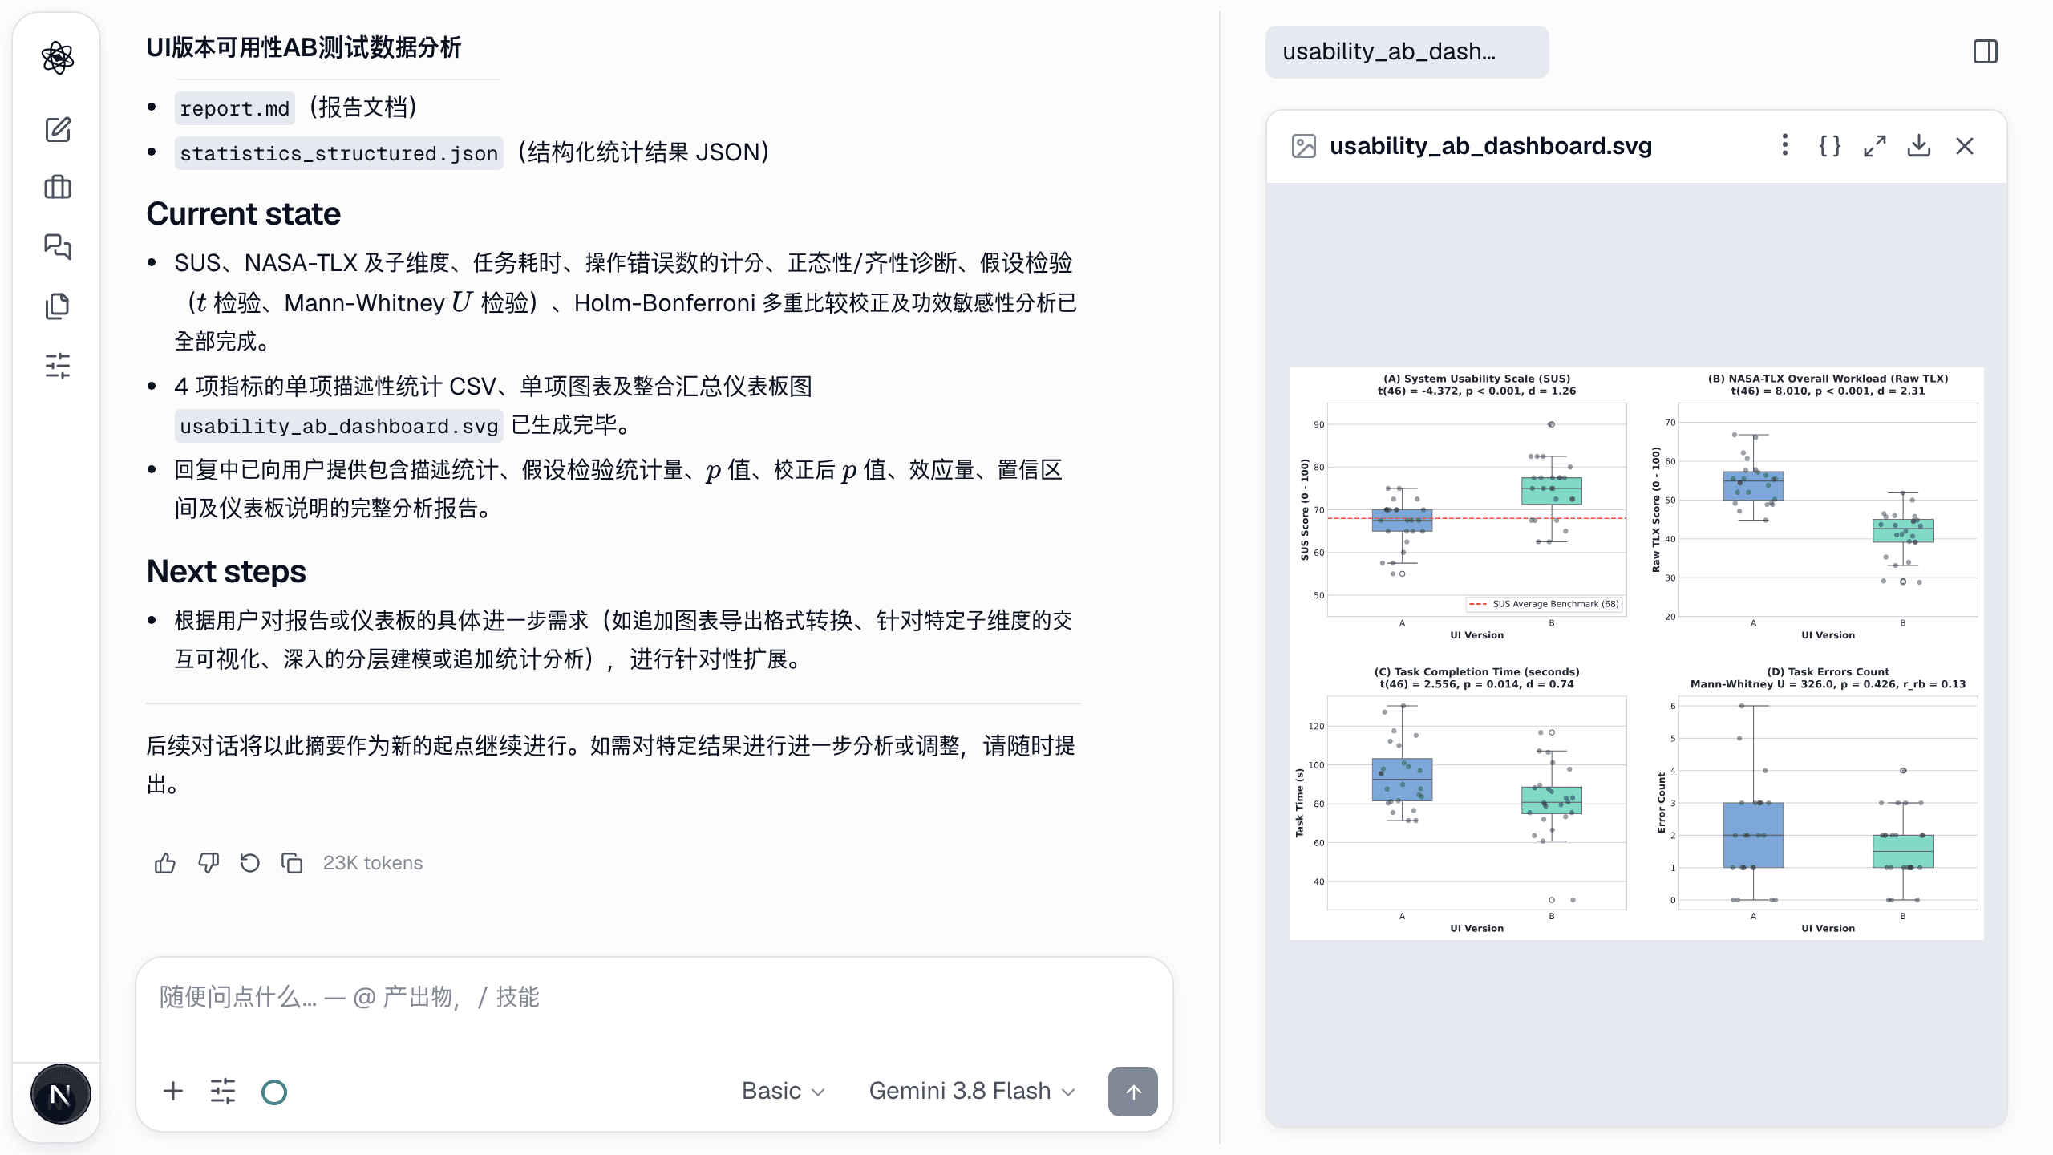Click the artifact title usability_ab_dashboard.svg
2053x1155 pixels.
[x=1491, y=146]
